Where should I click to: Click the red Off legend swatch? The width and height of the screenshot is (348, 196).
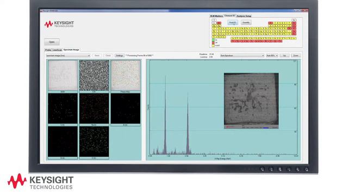(213, 42)
